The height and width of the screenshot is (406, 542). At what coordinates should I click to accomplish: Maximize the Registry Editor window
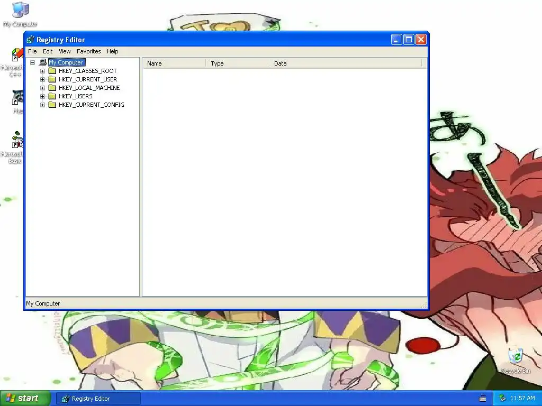point(409,40)
